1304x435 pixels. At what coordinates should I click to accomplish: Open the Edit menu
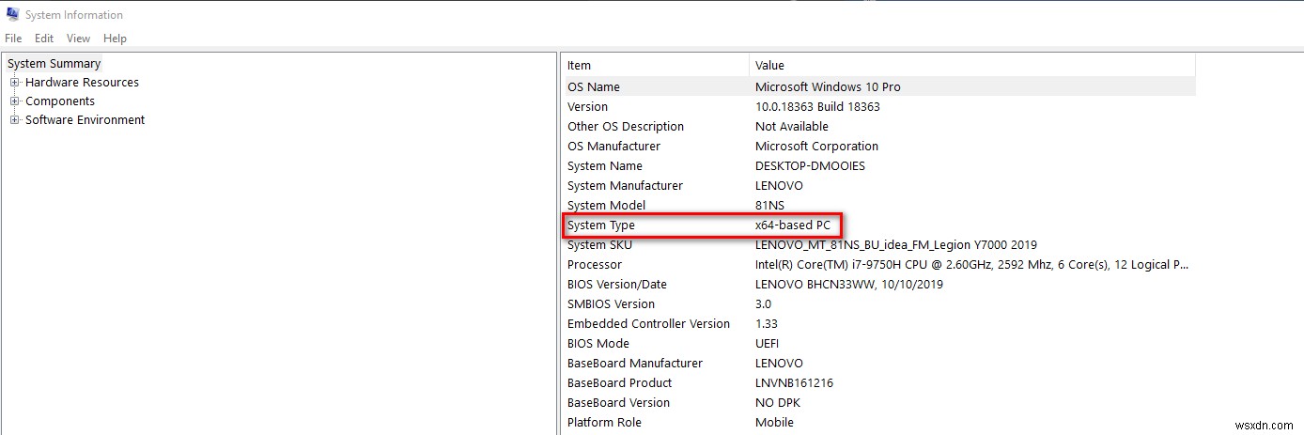click(x=44, y=39)
